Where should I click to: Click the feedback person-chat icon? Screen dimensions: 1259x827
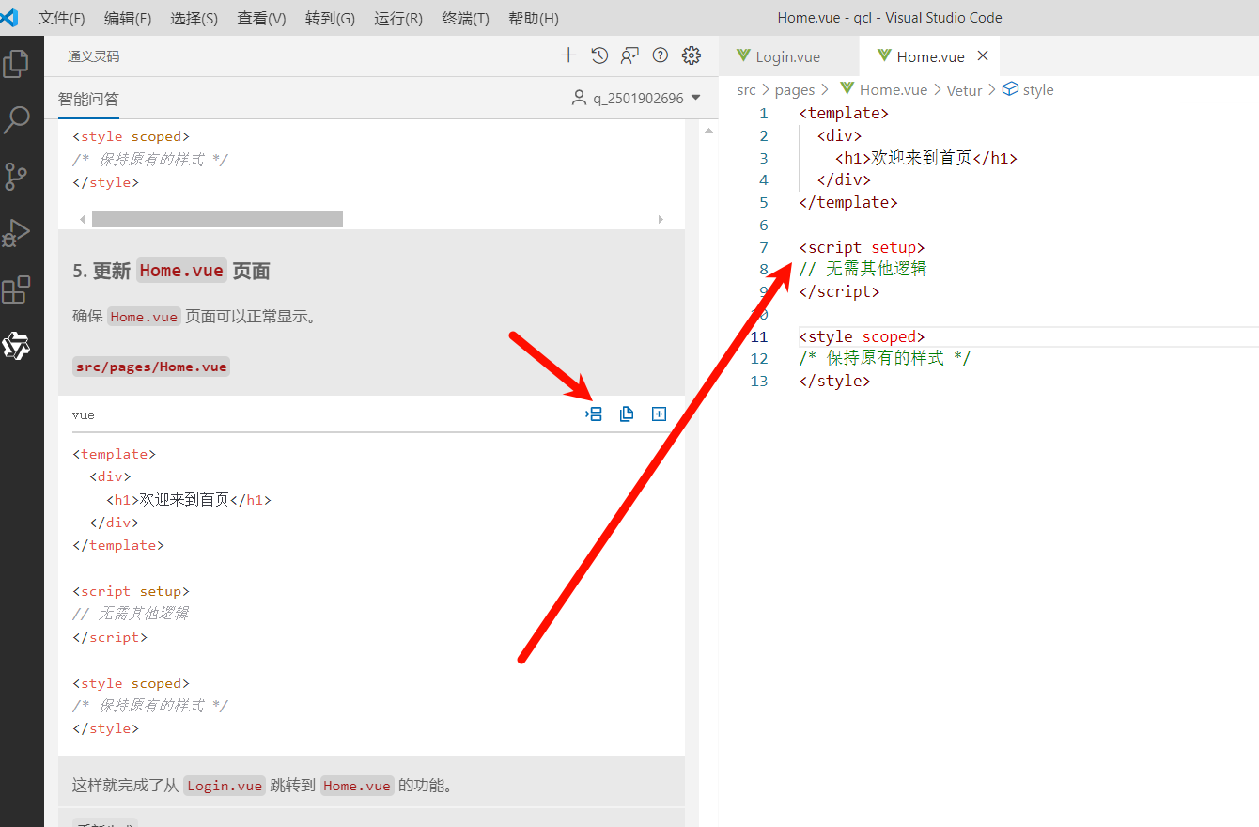[x=629, y=55]
